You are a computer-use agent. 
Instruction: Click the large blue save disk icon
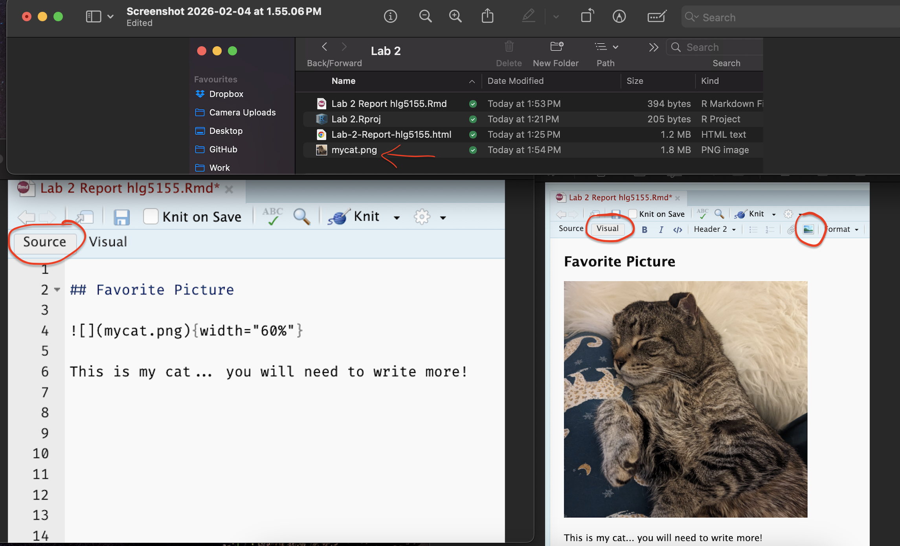(x=121, y=217)
